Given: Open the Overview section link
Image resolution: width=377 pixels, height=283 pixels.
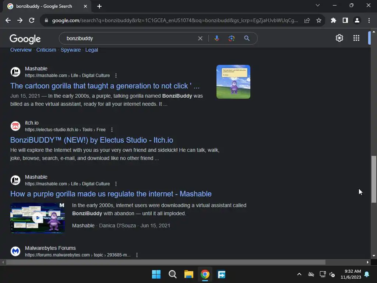Looking at the screenshot, I should pos(21,50).
